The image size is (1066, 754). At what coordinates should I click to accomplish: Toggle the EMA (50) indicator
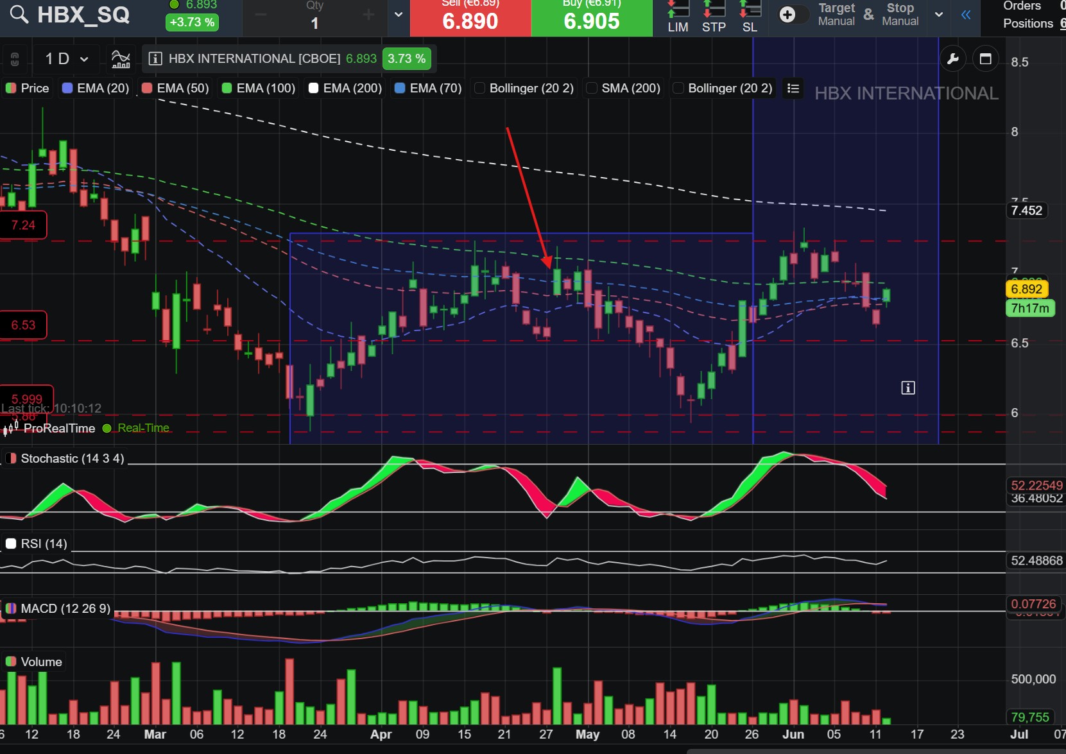point(176,88)
